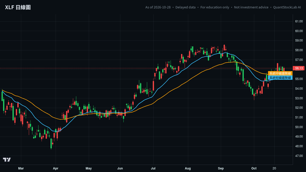306x172 pixels.
Task: Select the blue 系統短線趨勢線 label
Action: [280, 78]
